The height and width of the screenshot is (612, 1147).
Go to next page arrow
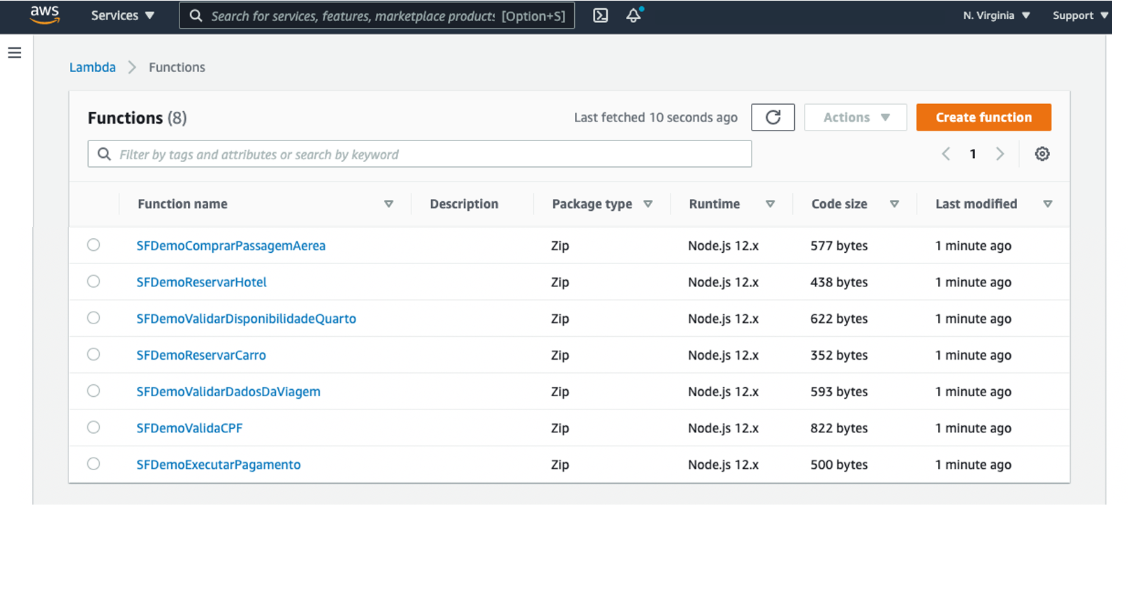click(1000, 154)
